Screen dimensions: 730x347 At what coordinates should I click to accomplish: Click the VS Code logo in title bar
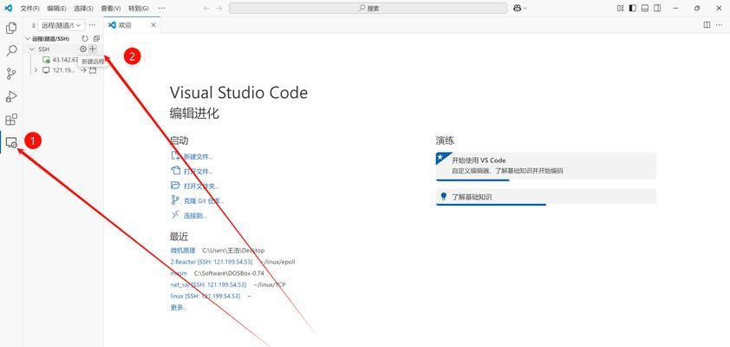(8, 8)
